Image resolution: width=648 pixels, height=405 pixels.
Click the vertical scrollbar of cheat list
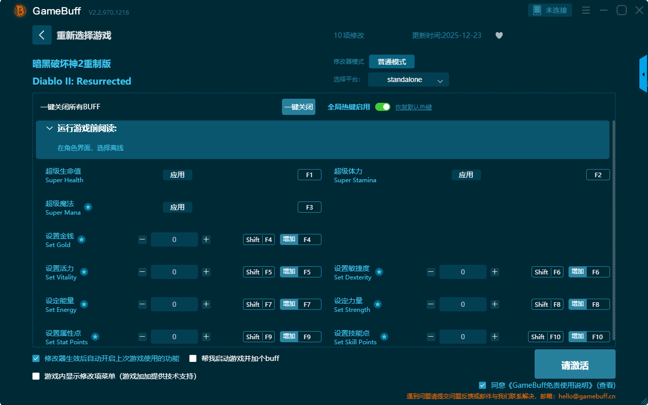point(614,228)
